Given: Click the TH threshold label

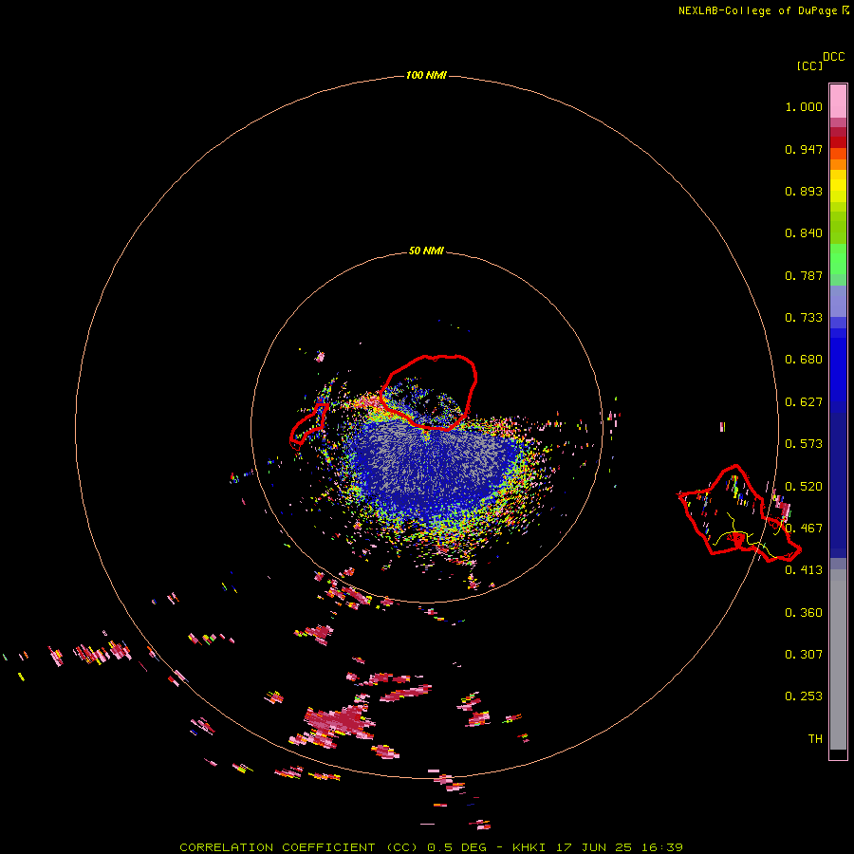Looking at the screenshot, I should [x=815, y=739].
